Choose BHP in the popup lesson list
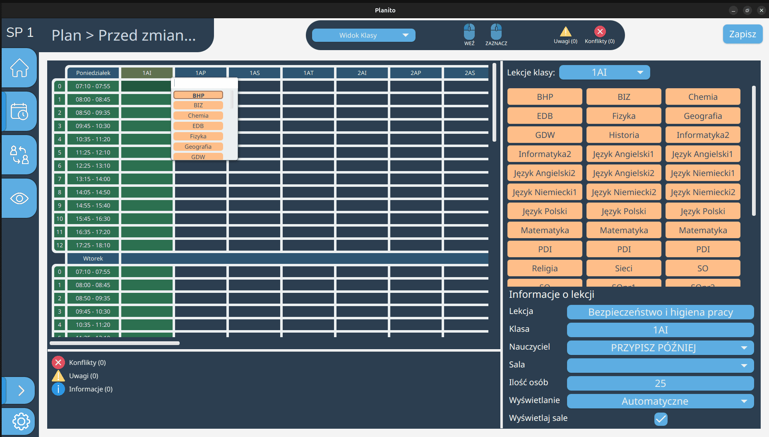 (198, 95)
